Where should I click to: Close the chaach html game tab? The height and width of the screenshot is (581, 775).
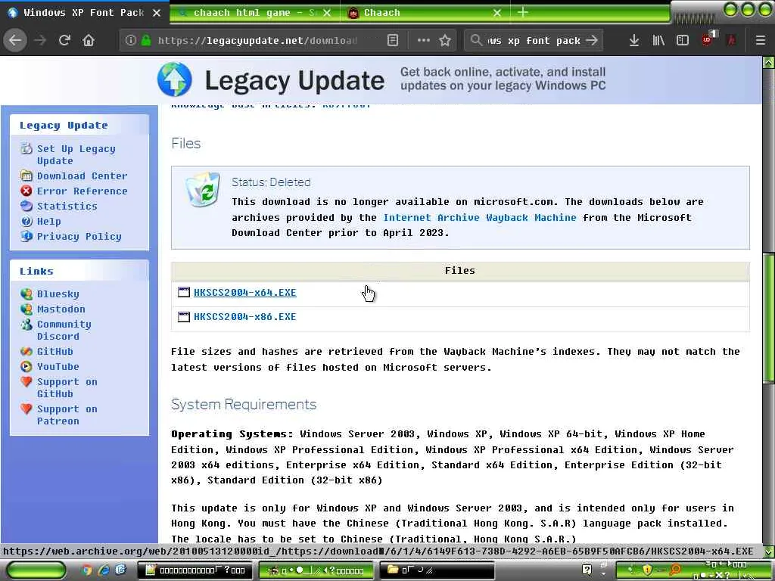pyautogui.click(x=327, y=13)
